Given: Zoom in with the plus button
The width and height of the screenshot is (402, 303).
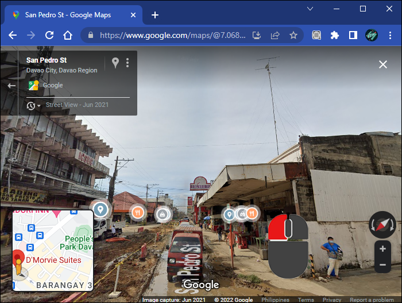Looking at the screenshot, I should click(x=382, y=249).
